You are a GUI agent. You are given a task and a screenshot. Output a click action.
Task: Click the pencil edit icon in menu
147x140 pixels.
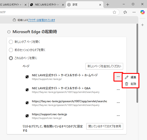tap(126, 77)
